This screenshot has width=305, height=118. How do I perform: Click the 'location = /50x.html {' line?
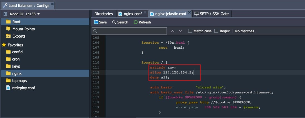165,43
